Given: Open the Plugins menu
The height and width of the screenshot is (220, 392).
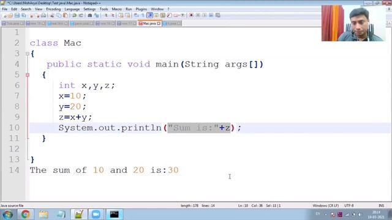Looking at the screenshot, I should 141,9.
